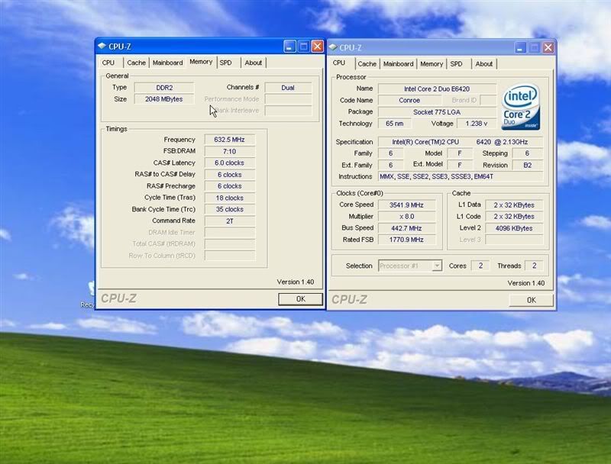611x464 pixels.
Task: Click the Technology value 65 nm
Action: click(395, 124)
